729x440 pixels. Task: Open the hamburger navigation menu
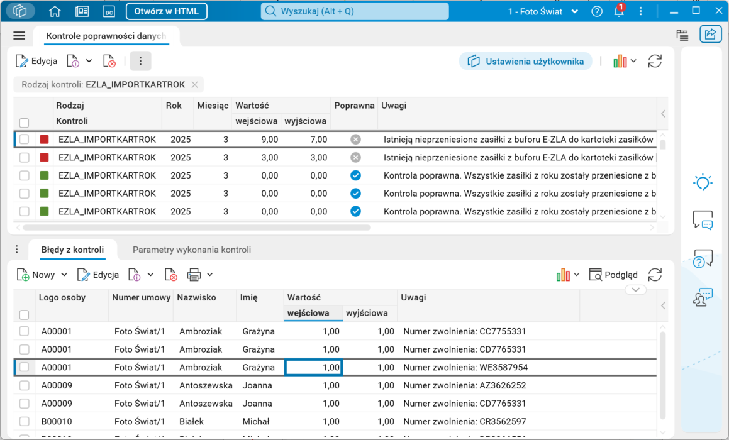tap(19, 36)
